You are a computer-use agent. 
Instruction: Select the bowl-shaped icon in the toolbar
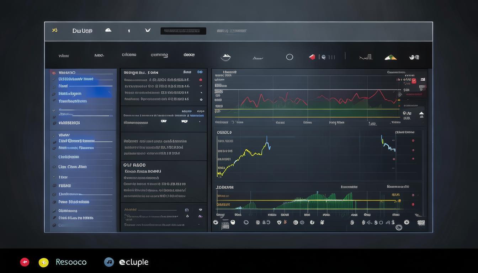pyautogui.click(x=226, y=57)
